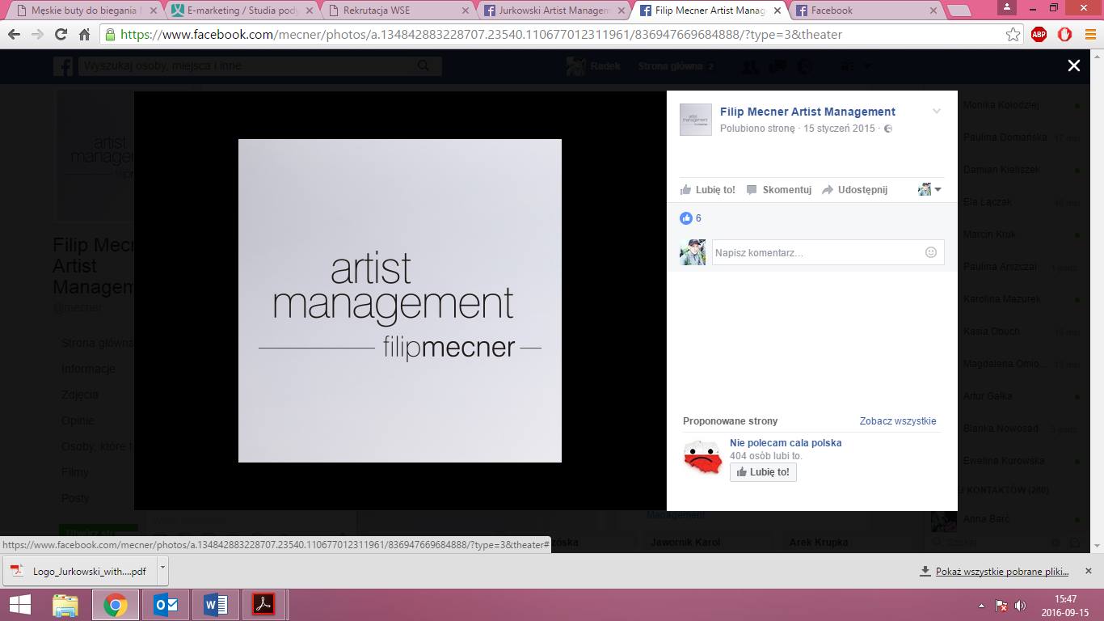Image resolution: width=1104 pixels, height=621 pixels.
Task: Click the page avatar thumbnail in photo panel
Action: [x=696, y=120]
